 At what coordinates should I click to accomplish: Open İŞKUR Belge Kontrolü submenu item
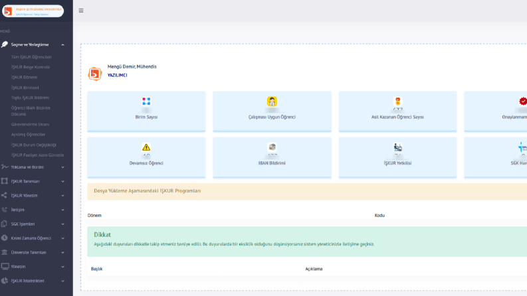tap(31, 67)
